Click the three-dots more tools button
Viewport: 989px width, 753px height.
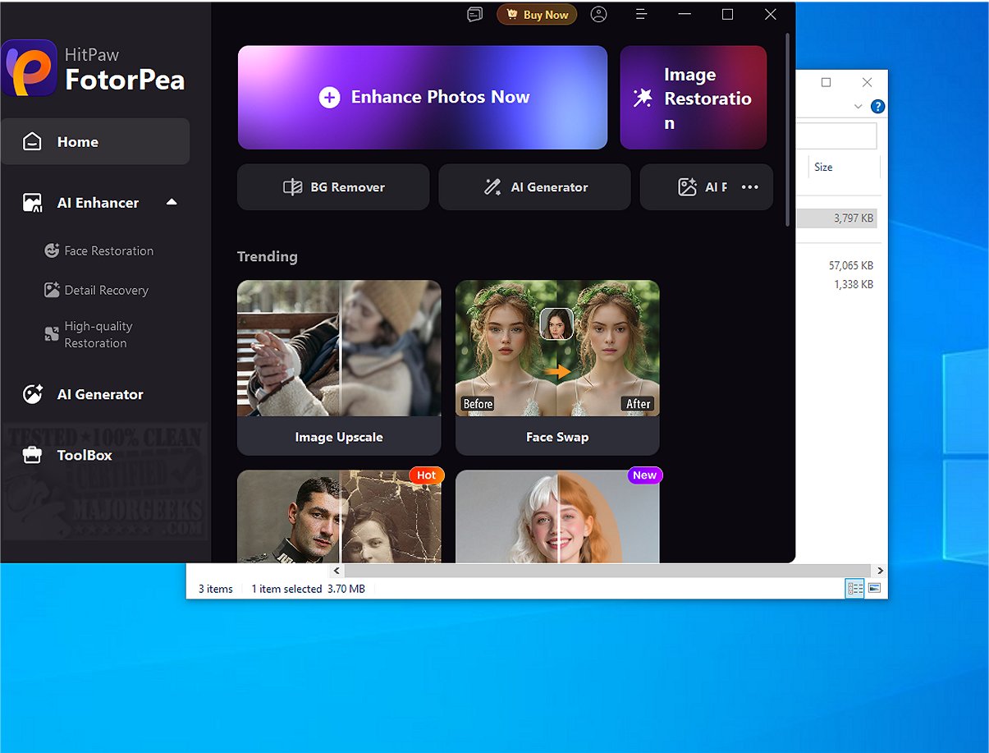[749, 187]
